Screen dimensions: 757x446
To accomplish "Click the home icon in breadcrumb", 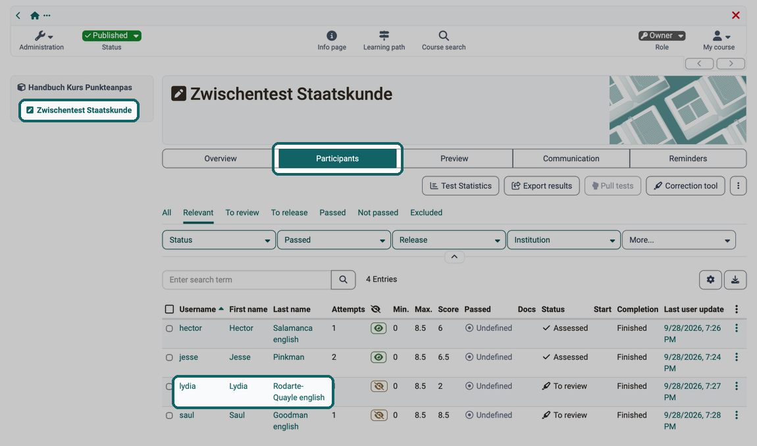I will tap(35, 15).
